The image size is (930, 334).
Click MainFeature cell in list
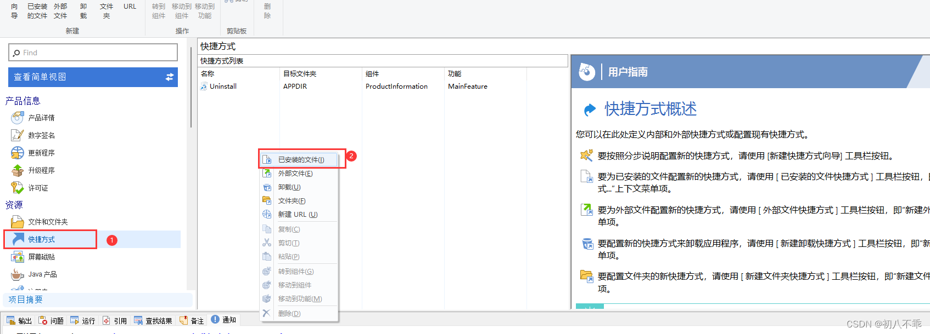(x=468, y=87)
